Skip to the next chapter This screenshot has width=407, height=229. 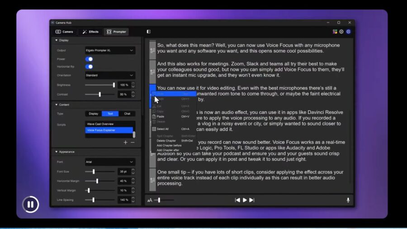(252, 200)
